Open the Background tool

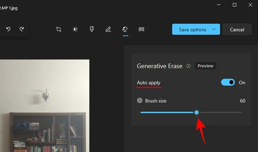tap(141, 29)
